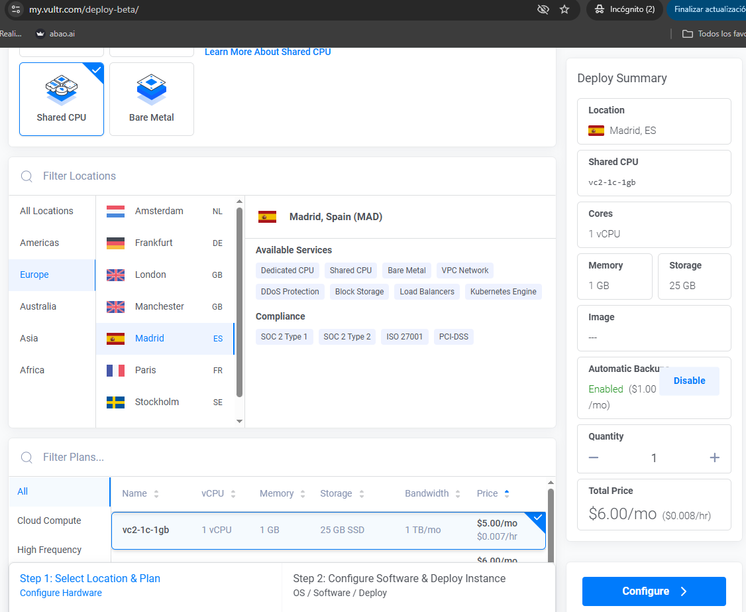
Task: Switch to the Americas region tab
Action: point(40,243)
